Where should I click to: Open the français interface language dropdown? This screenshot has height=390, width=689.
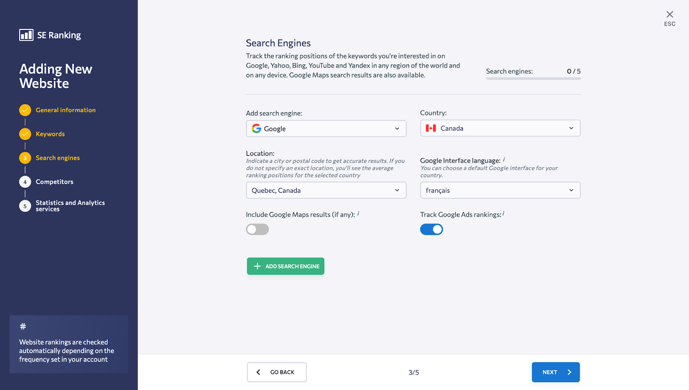[x=500, y=190]
